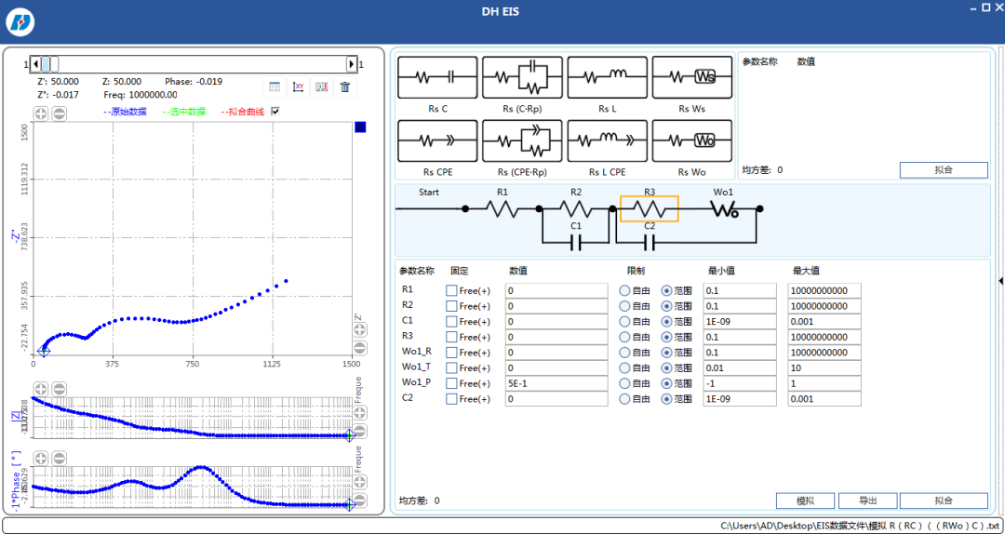Click the trash delete icon
The image size is (1005, 534).
345,87
